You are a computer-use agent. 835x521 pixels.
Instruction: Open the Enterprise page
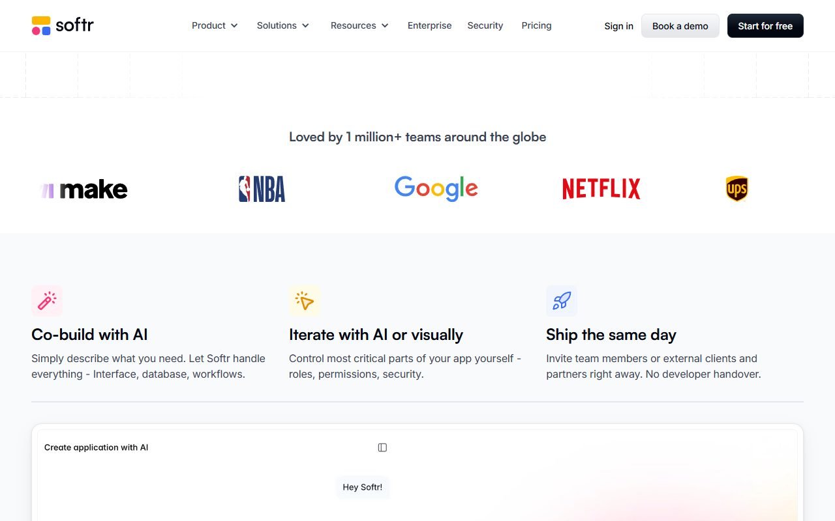coord(429,25)
